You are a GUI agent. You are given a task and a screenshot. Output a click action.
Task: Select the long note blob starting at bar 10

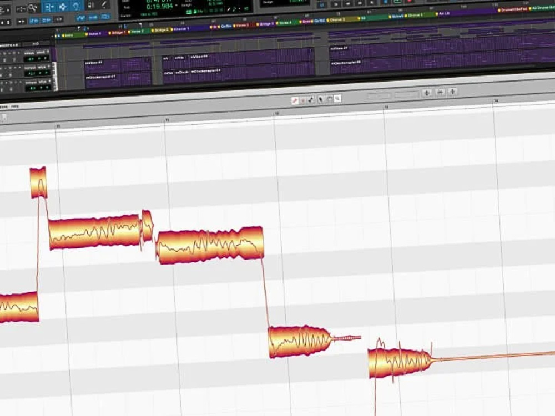point(94,232)
